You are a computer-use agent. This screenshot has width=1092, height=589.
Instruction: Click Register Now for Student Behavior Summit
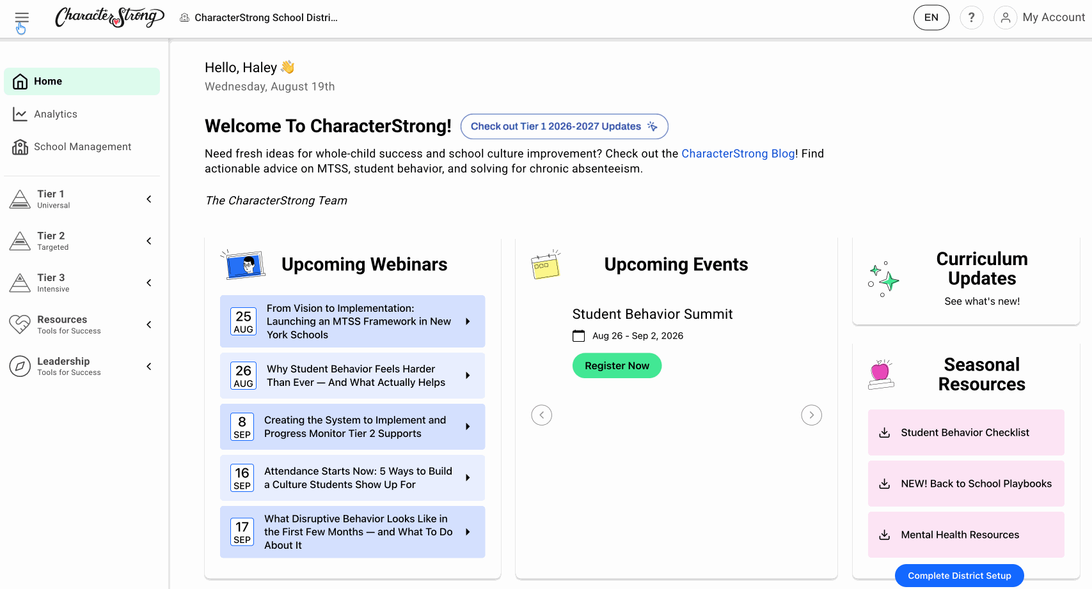coord(617,365)
